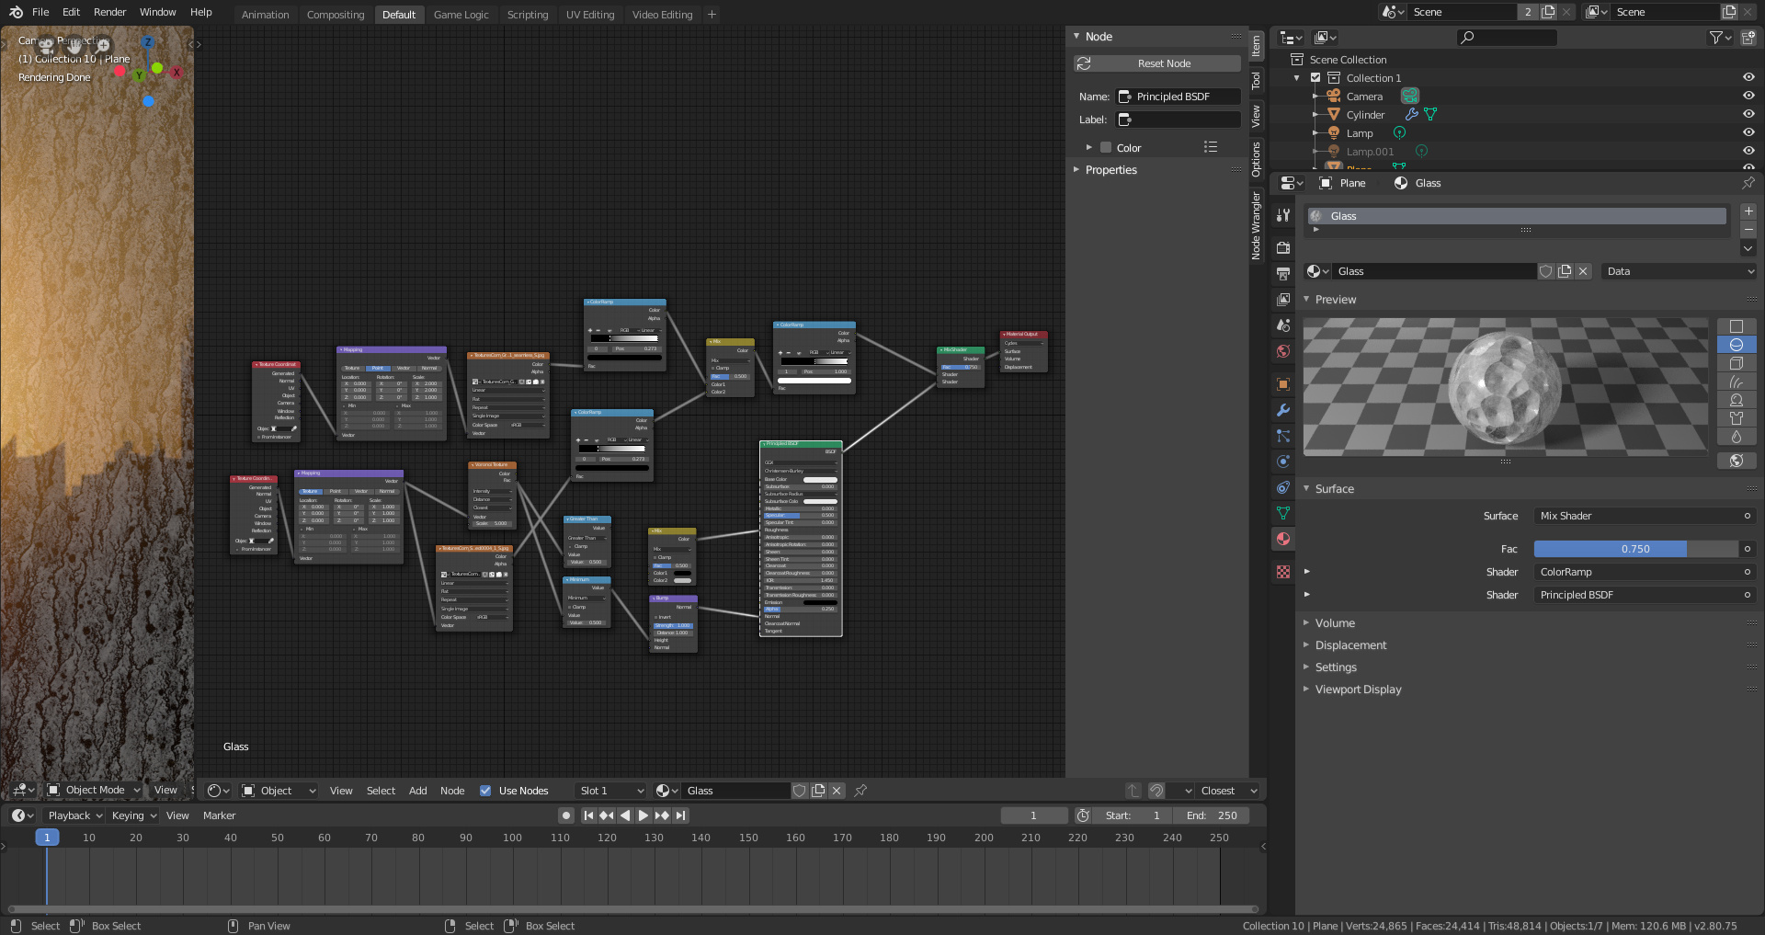1765x935 pixels.
Task: Open the Particles properties tab
Action: pyautogui.click(x=1283, y=436)
